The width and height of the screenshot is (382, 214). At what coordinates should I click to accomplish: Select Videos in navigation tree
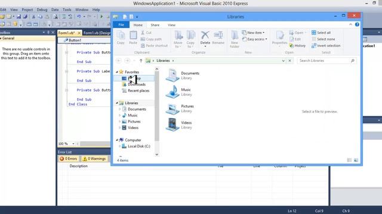coord(133,128)
